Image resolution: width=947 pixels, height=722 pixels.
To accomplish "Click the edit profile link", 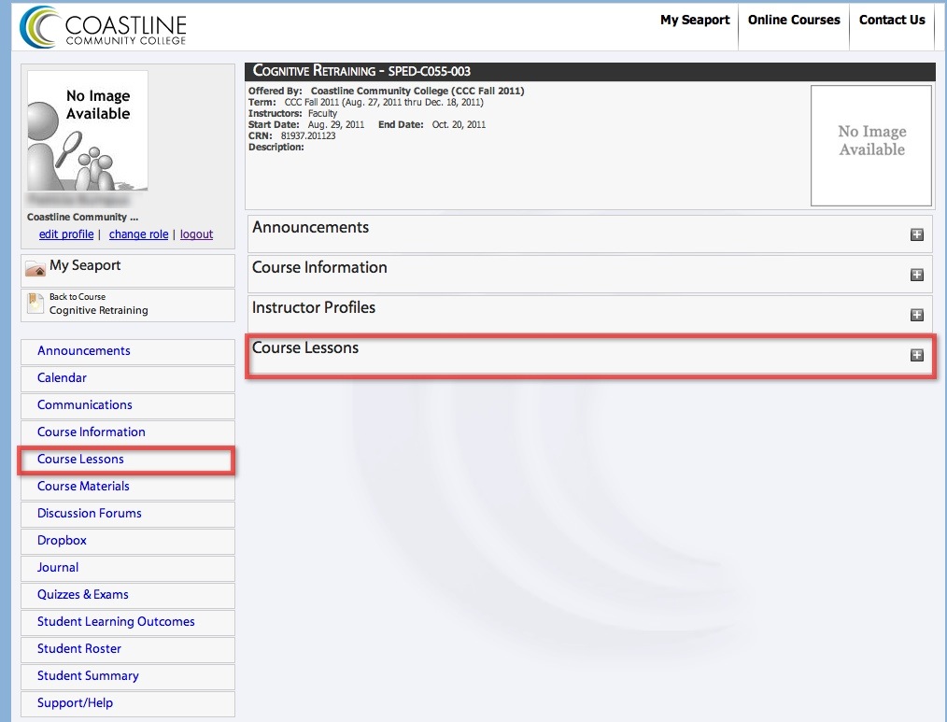I will pyautogui.click(x=65, y=234).
